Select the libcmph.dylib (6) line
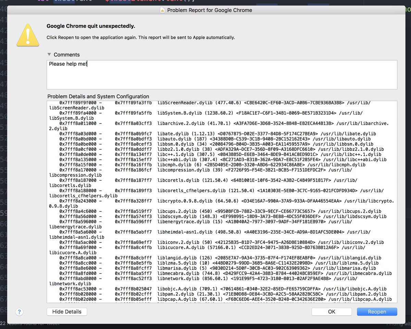Image resolution: width=411 pixels, height=329 pixels. (212, 164)
